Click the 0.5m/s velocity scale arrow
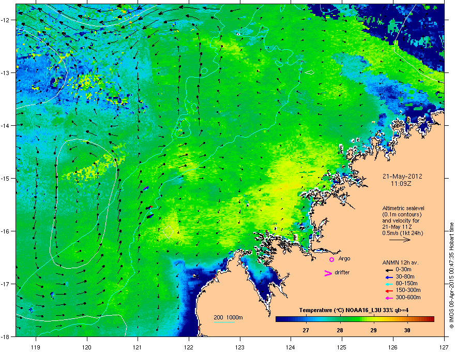The width and height of the screenshot is (455, 352). 400,240
